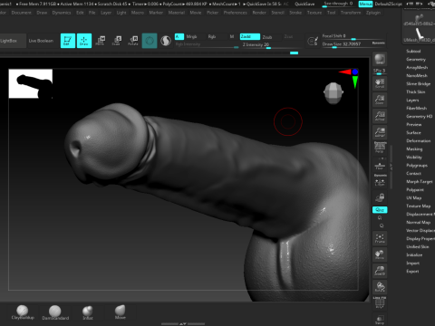Screen dimensions: 435x326
Task: Toggle the PolyF line fill display
Action: [x=380, y=303]
